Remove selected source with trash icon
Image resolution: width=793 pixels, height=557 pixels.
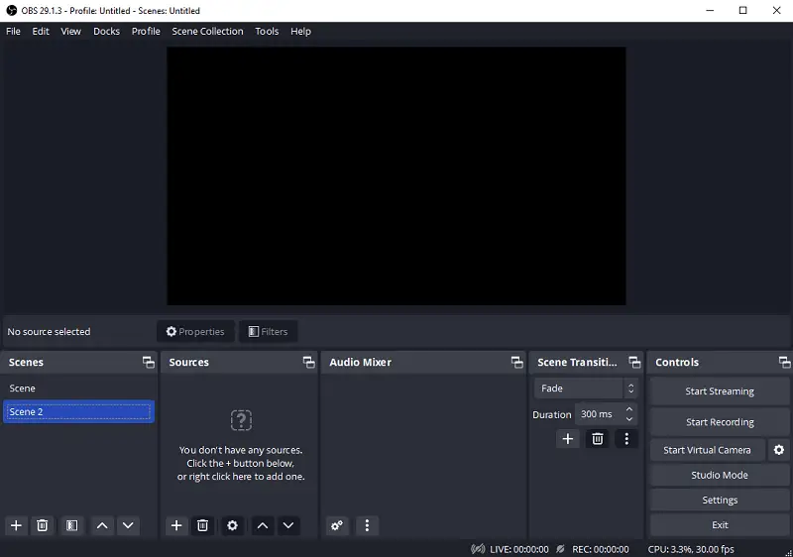203,525
